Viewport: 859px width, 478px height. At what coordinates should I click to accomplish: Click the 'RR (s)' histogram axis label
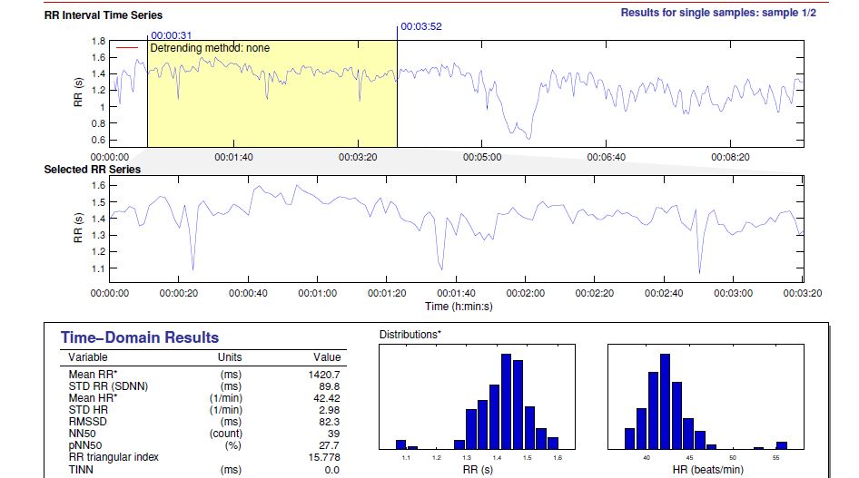tap(477, 469)
